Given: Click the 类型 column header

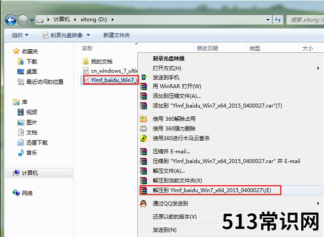Looking at the screenshot, I should (255, 48).
